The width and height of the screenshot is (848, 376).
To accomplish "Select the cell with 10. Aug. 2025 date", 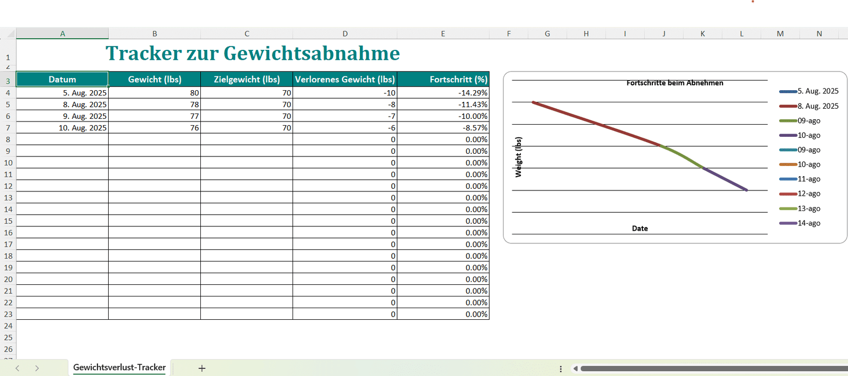I will [63, 128].
